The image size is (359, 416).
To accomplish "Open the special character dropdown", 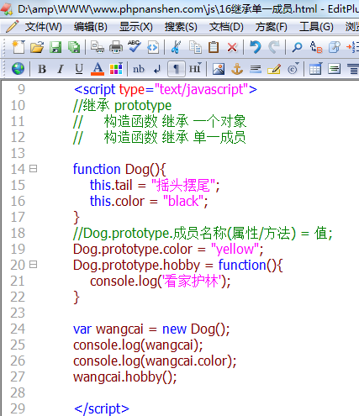I will click(x=293, y=69).
